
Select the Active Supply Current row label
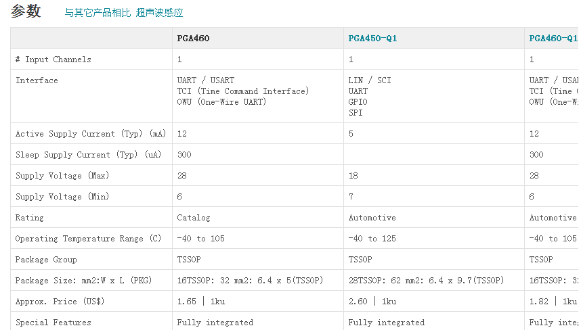[91, 134]
